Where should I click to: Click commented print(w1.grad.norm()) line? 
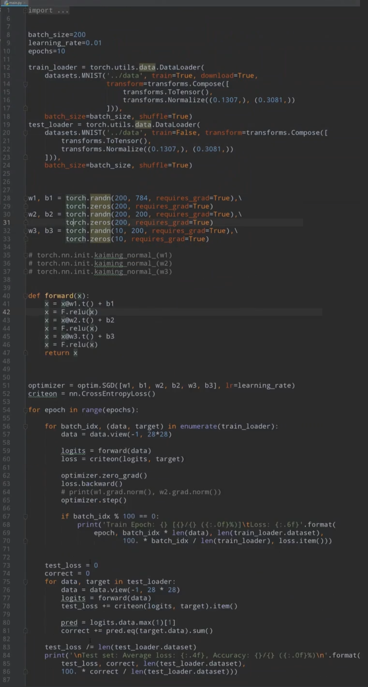point(141,492)
